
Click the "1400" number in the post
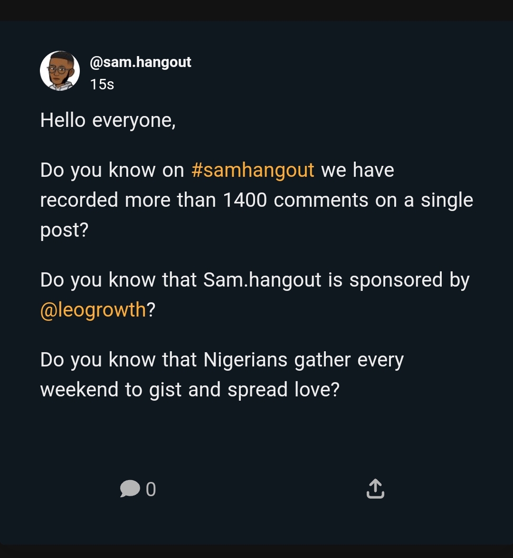245,200
